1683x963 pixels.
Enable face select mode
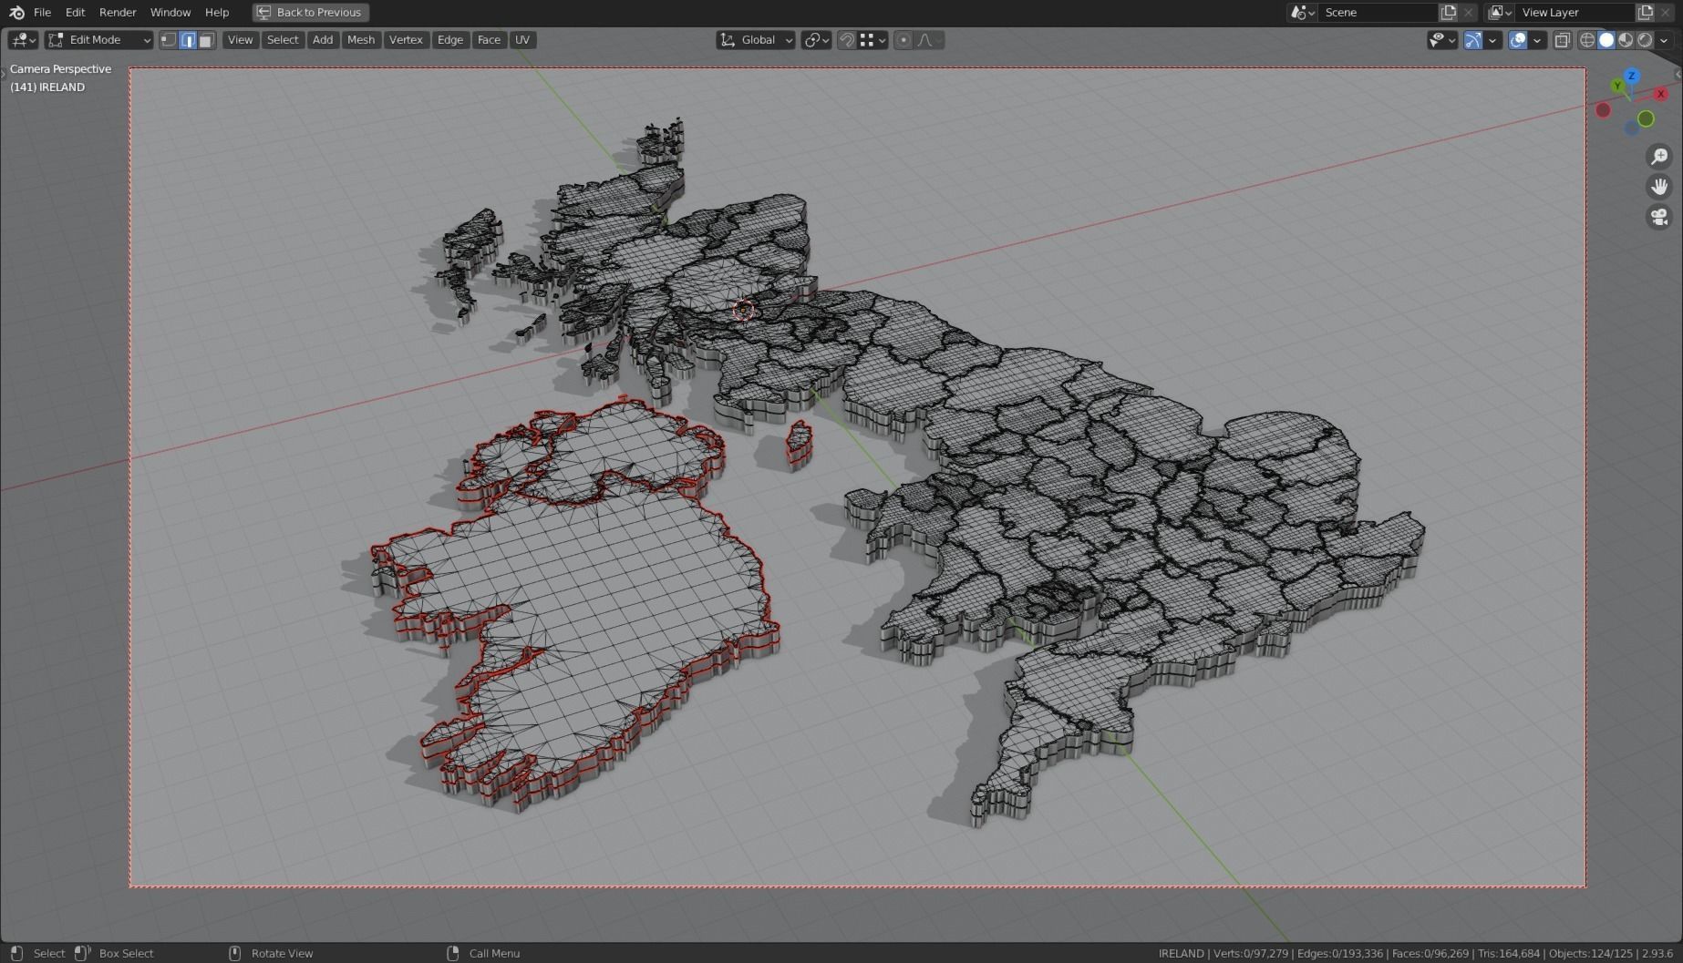(x=206, y=39)
